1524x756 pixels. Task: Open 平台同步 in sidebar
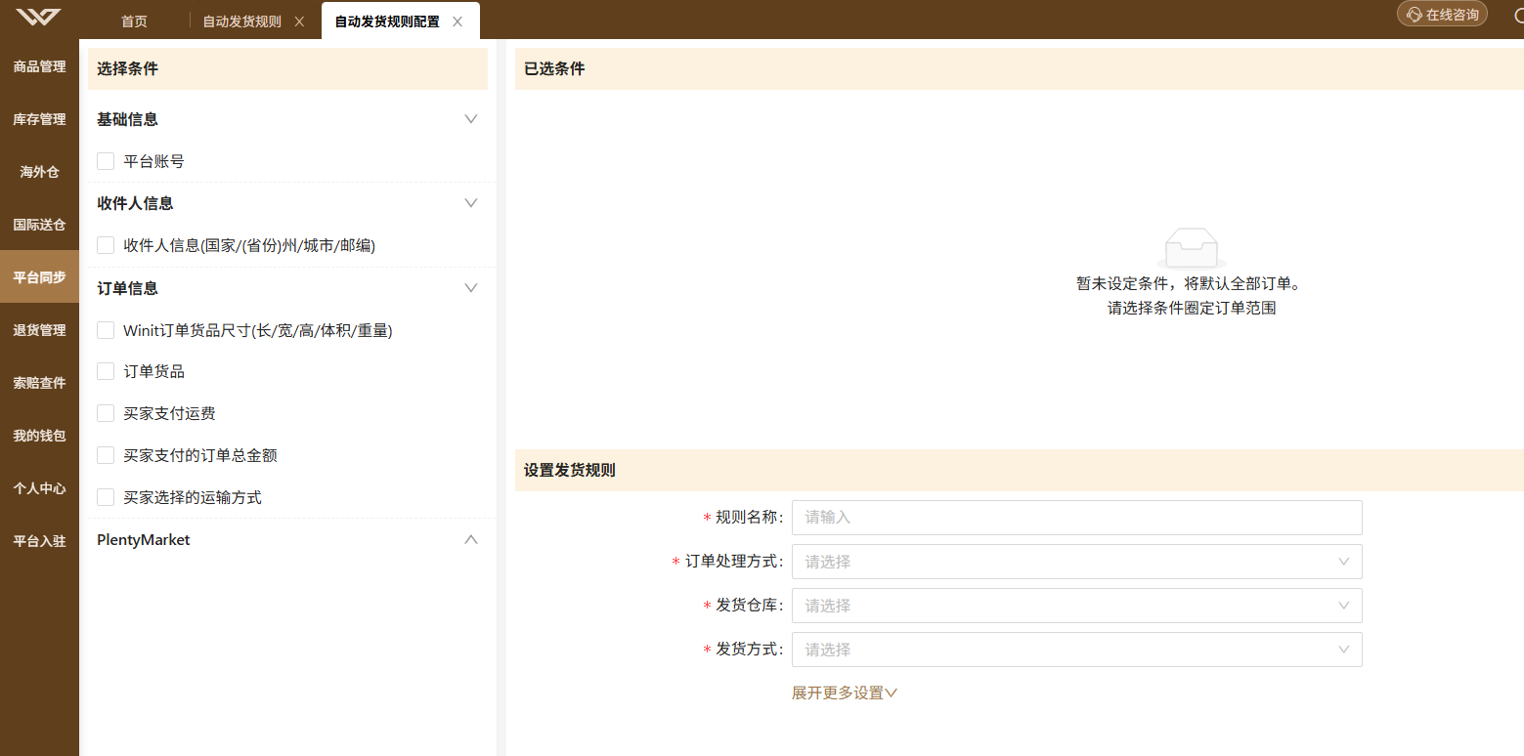(39, 277)
